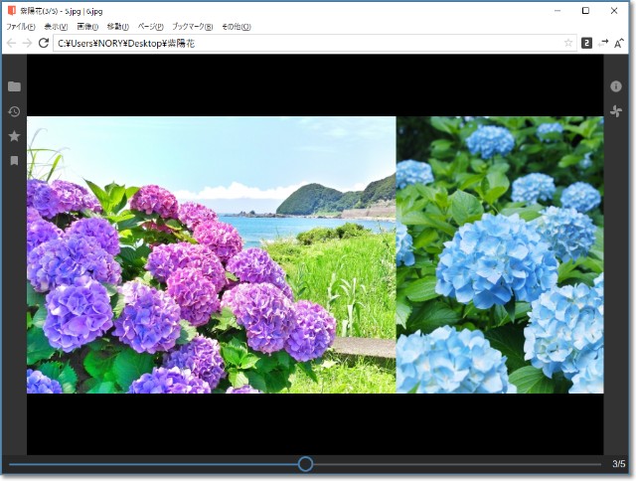Image resolution: width=636 pixels, height=481 pixels.
Task: Switch page reading direction arrow
Action: [x=603, y=43]
